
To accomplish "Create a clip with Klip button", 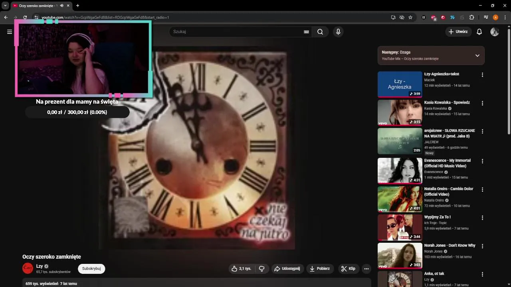I will pyautogui.click(x=348, y=269).
